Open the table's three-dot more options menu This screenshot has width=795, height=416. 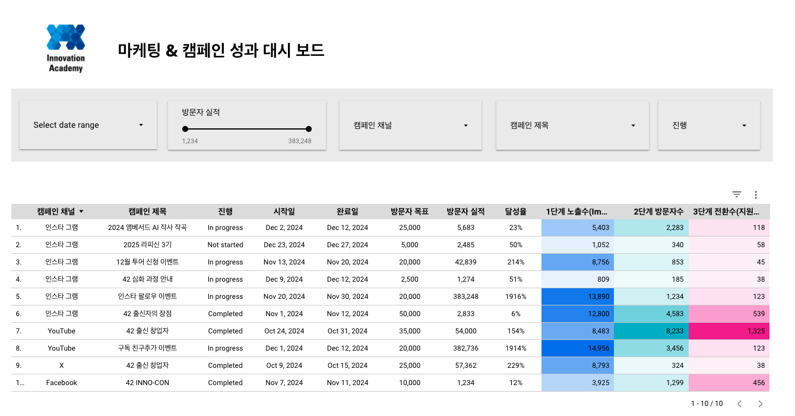[756, 194]
